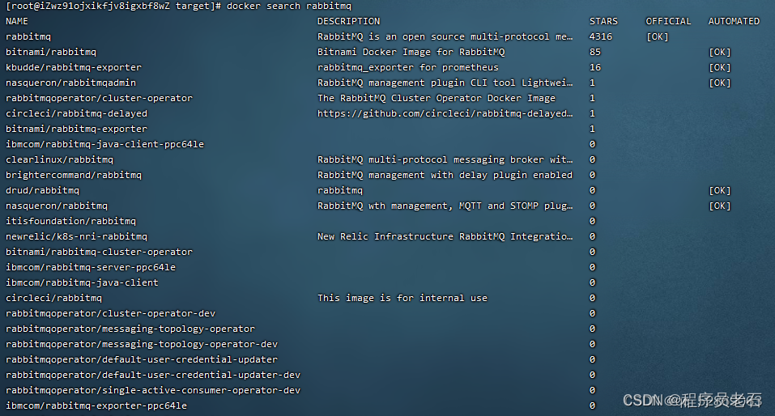Click AUTOMATED [OK] in nasqueron/rabbitmq row
775x416 pixels.
(720, 205)
